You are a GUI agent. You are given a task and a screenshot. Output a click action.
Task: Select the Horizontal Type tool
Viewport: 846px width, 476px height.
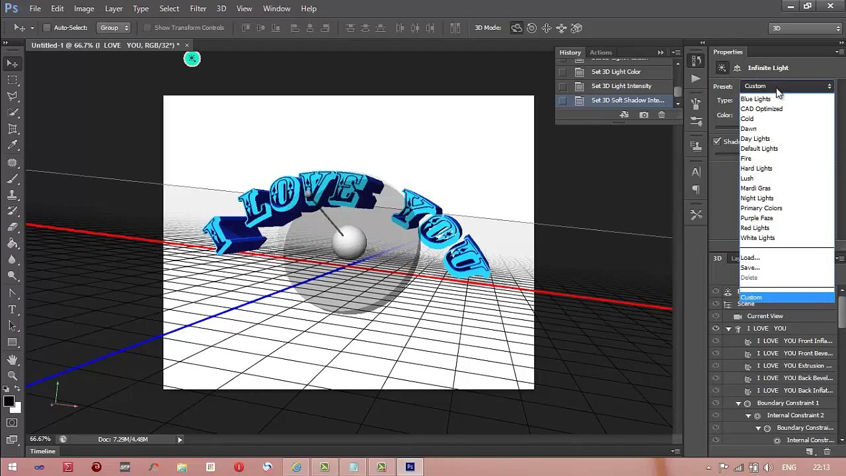13,309
